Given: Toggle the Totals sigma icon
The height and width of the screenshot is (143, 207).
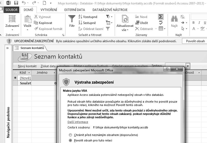Looking at the screenshot, I should [161, 17].
